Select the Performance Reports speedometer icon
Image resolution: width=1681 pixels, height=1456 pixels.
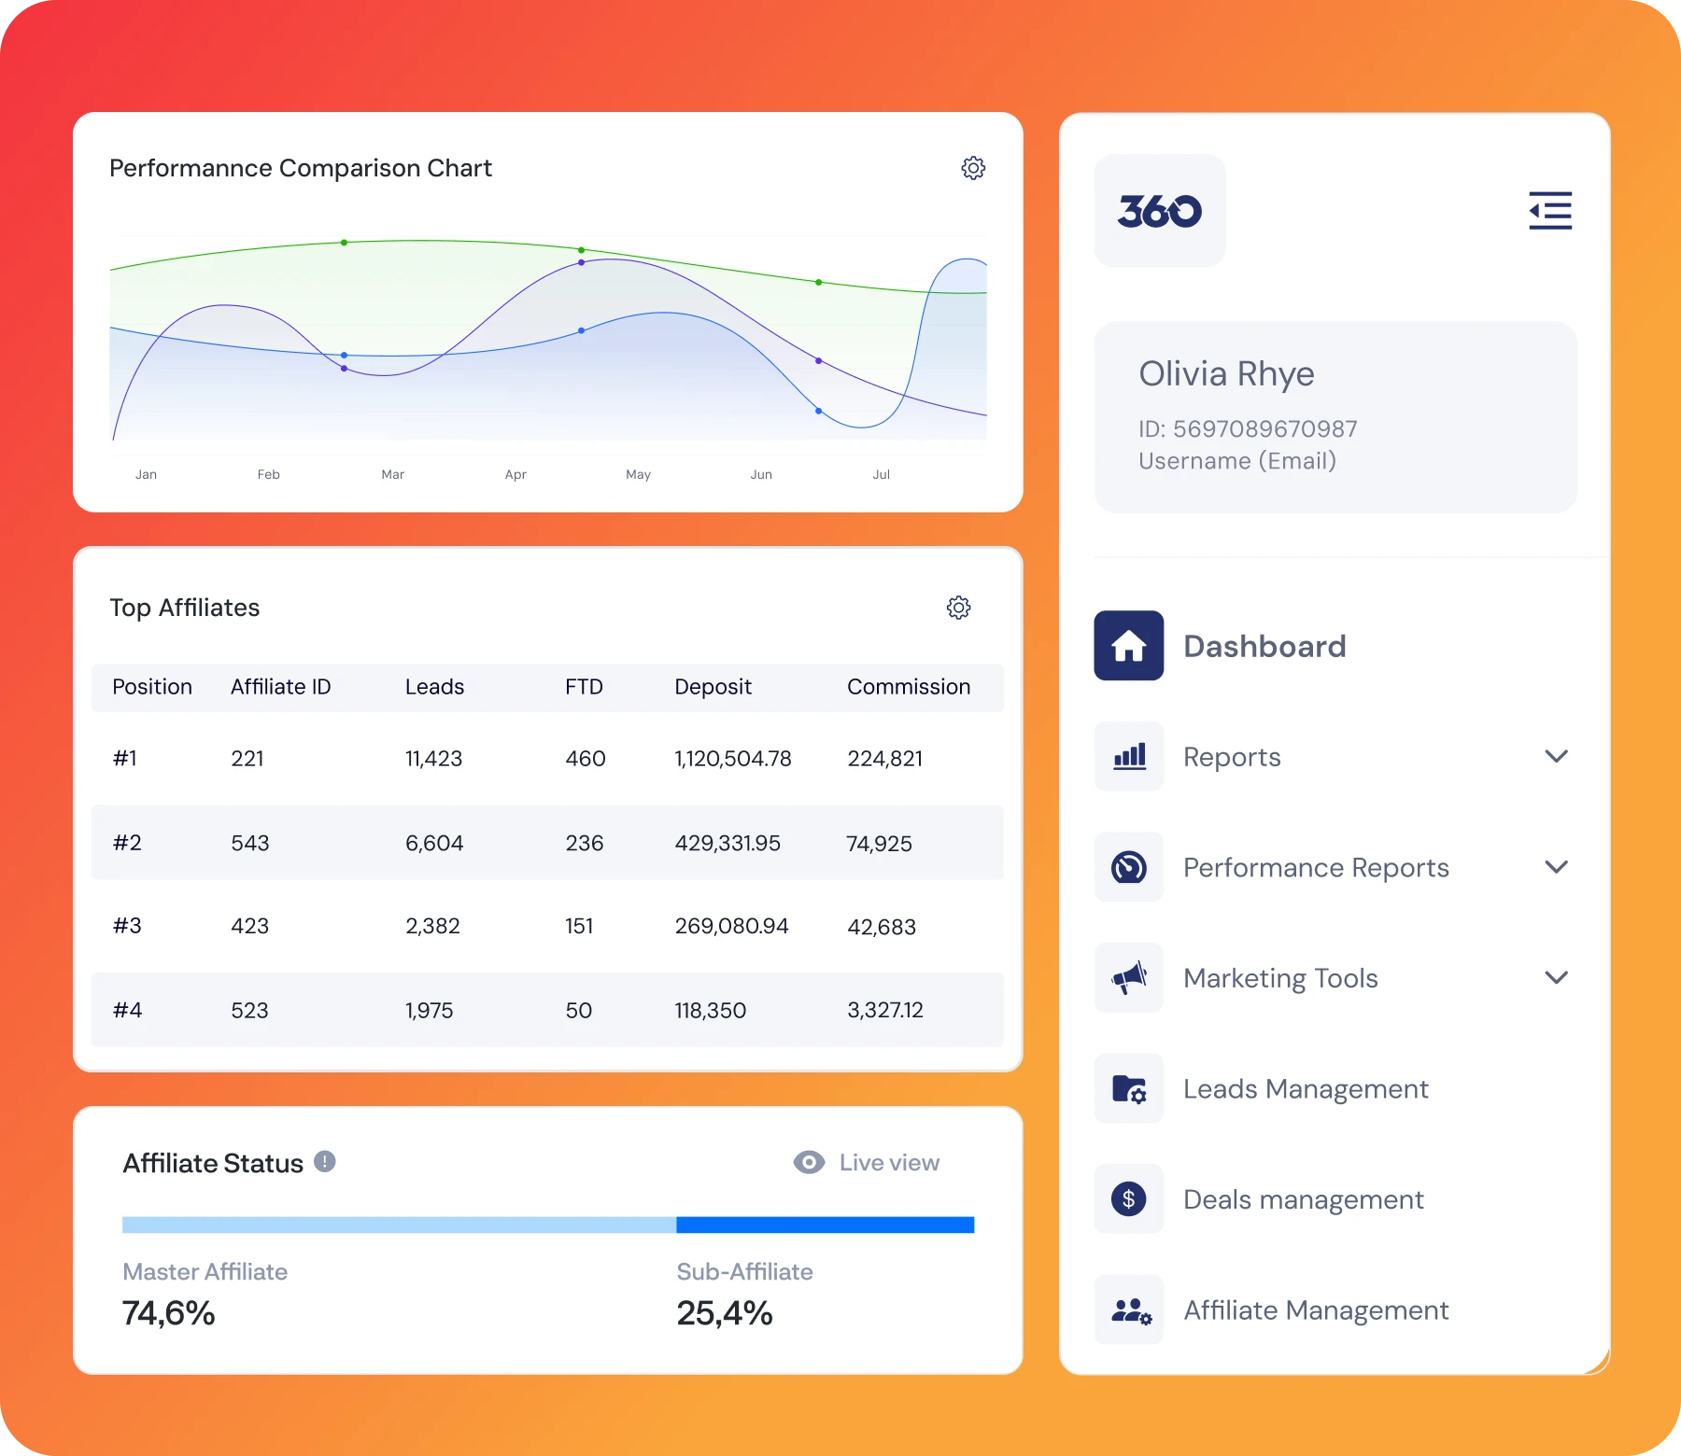click(1128, 867)
